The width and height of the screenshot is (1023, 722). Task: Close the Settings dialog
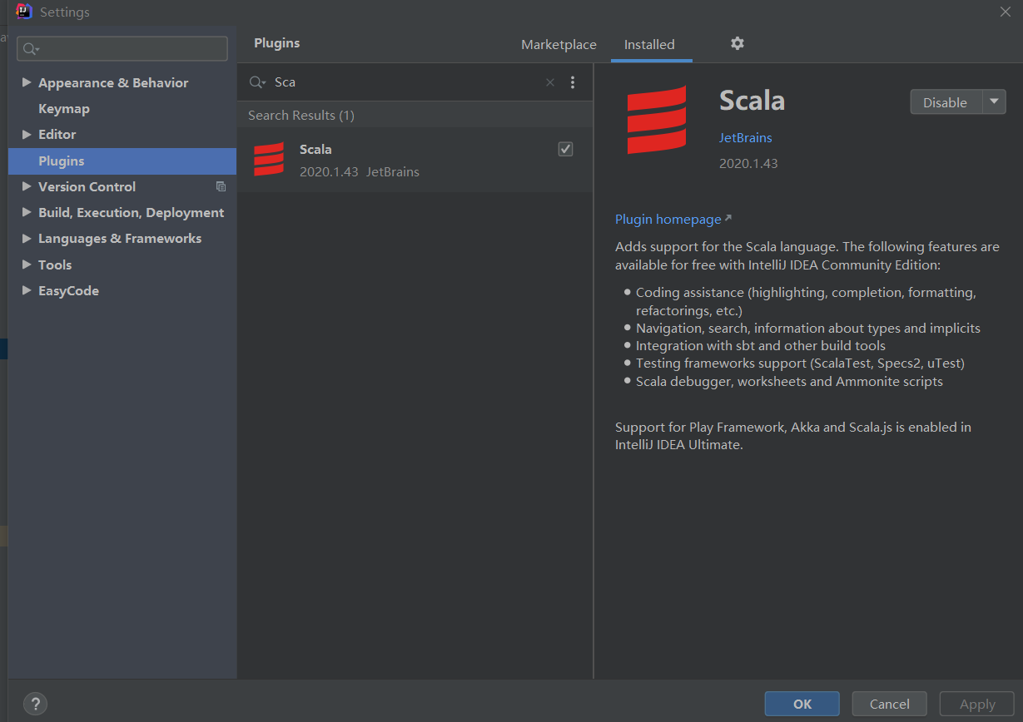pyautogui.click(x=1006, y=12)
